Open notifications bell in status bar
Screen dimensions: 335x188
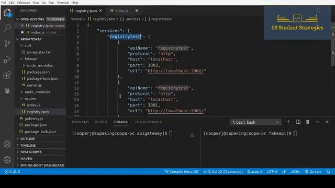pos(328,172)
